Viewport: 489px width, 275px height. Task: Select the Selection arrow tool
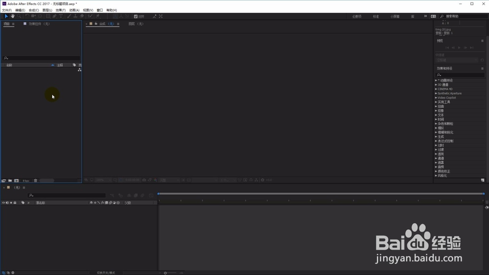pyautogui.click(x=6, y=16)
